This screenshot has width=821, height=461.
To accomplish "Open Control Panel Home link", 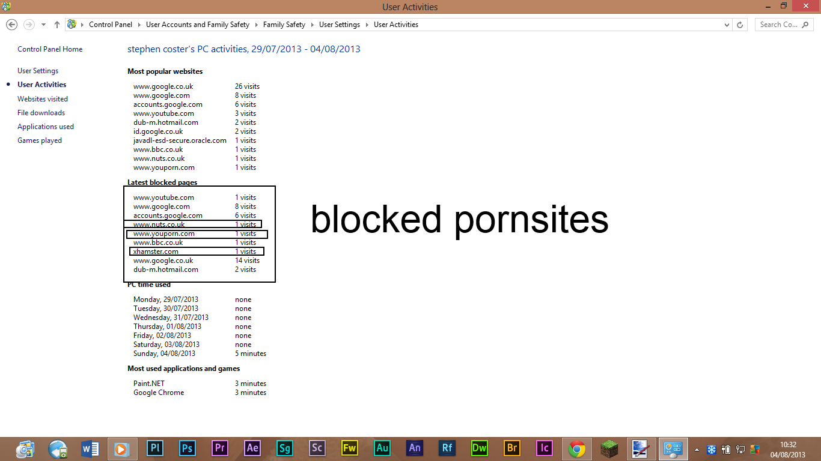I will (50, 49).
